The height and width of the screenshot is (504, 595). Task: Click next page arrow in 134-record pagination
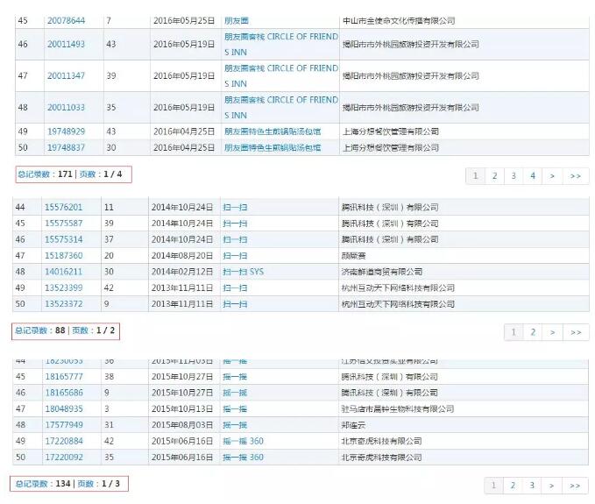551,485
